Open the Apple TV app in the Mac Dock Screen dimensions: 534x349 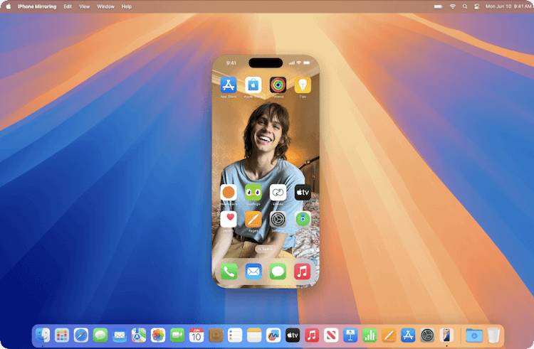pos(293,335)
